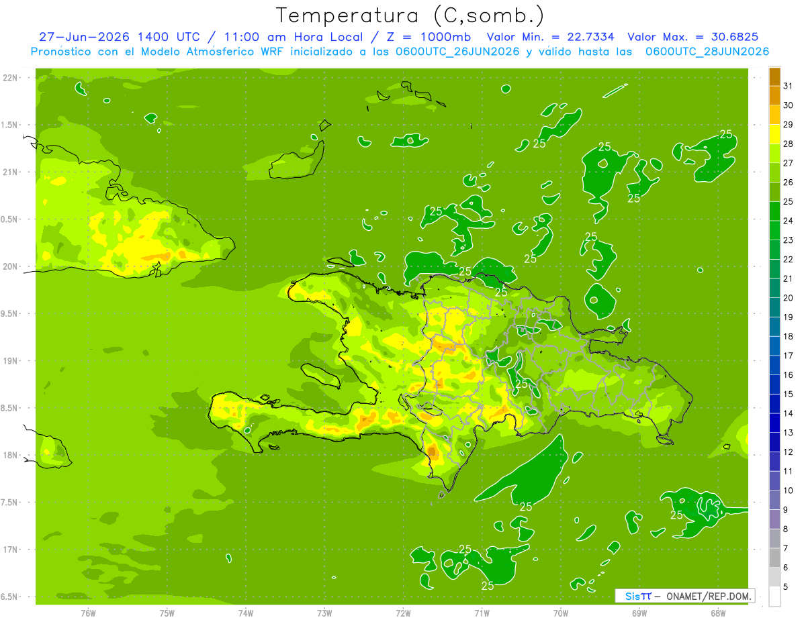Click the '0600UTC_28JUN2026' valid-until time
Screen dimensions: 806x622
(707, 51)
